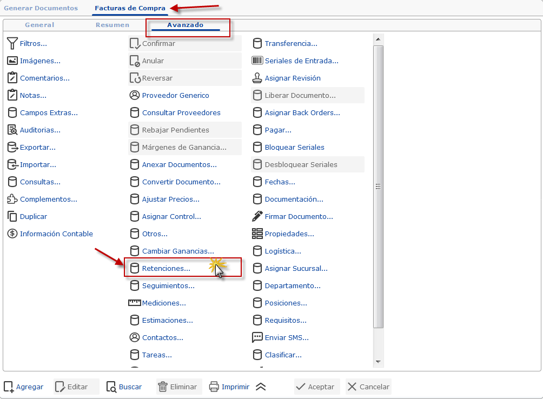Expand the double-chevron next to Imprimir
543x399 pixels.
[261, 387]
